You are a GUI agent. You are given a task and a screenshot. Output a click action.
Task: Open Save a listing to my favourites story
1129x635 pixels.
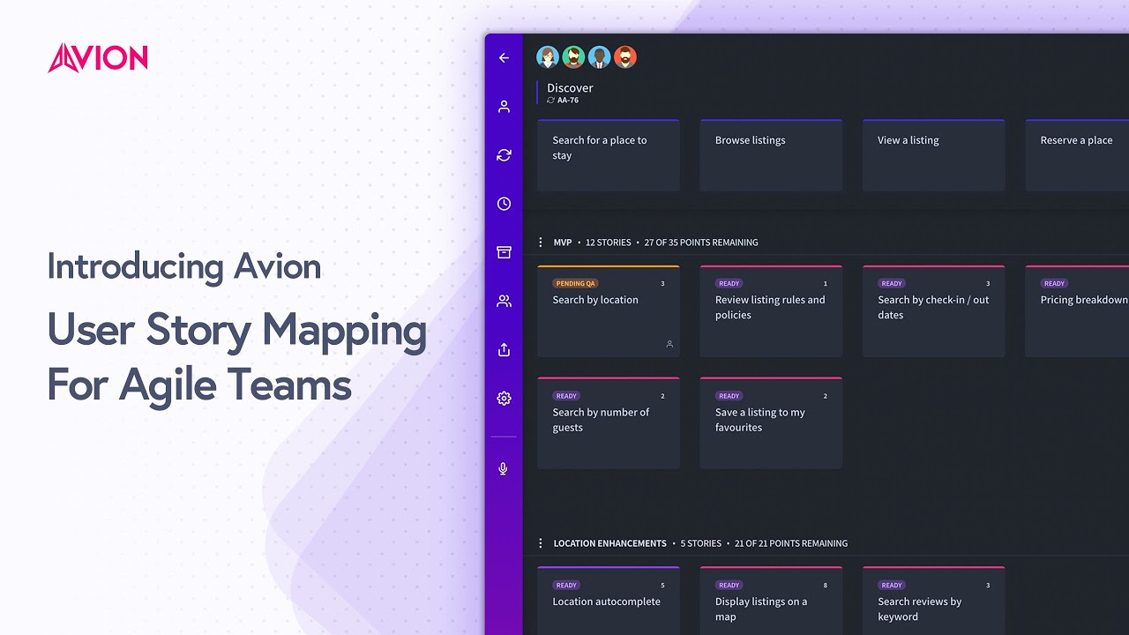771,423
